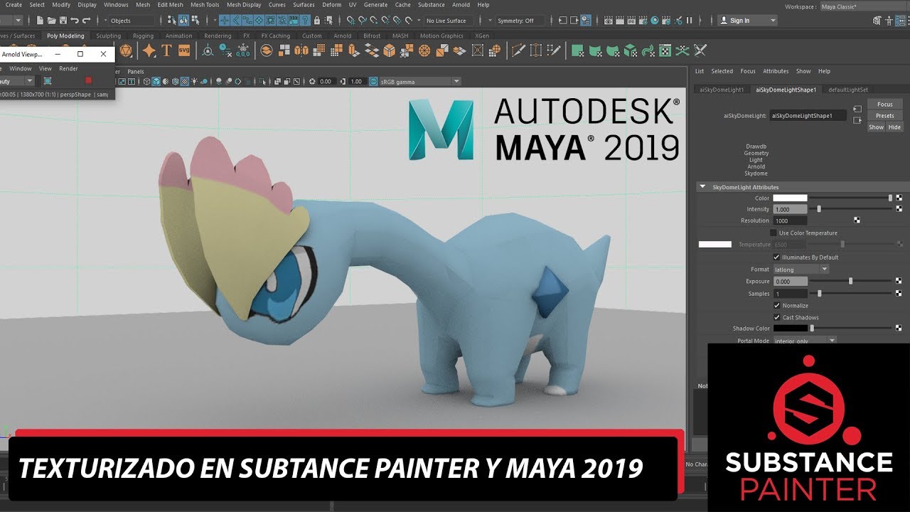Open the Sign In dropdown
Screen dimensions: 910x512
point(748,21)
